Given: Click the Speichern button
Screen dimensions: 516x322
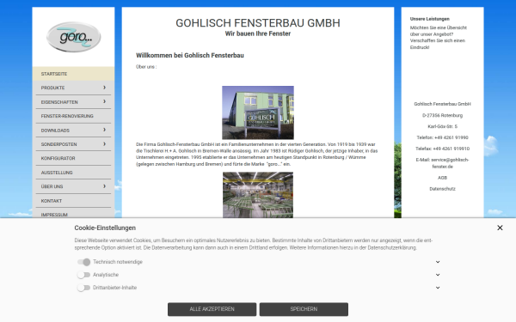Looking at the screenshot, I should point(304,309).
